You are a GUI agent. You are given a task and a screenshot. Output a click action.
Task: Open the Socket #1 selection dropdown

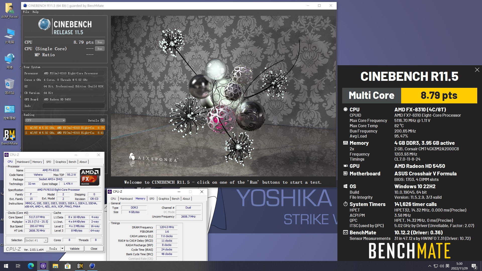pyautogui.click(x=36, y=240)
